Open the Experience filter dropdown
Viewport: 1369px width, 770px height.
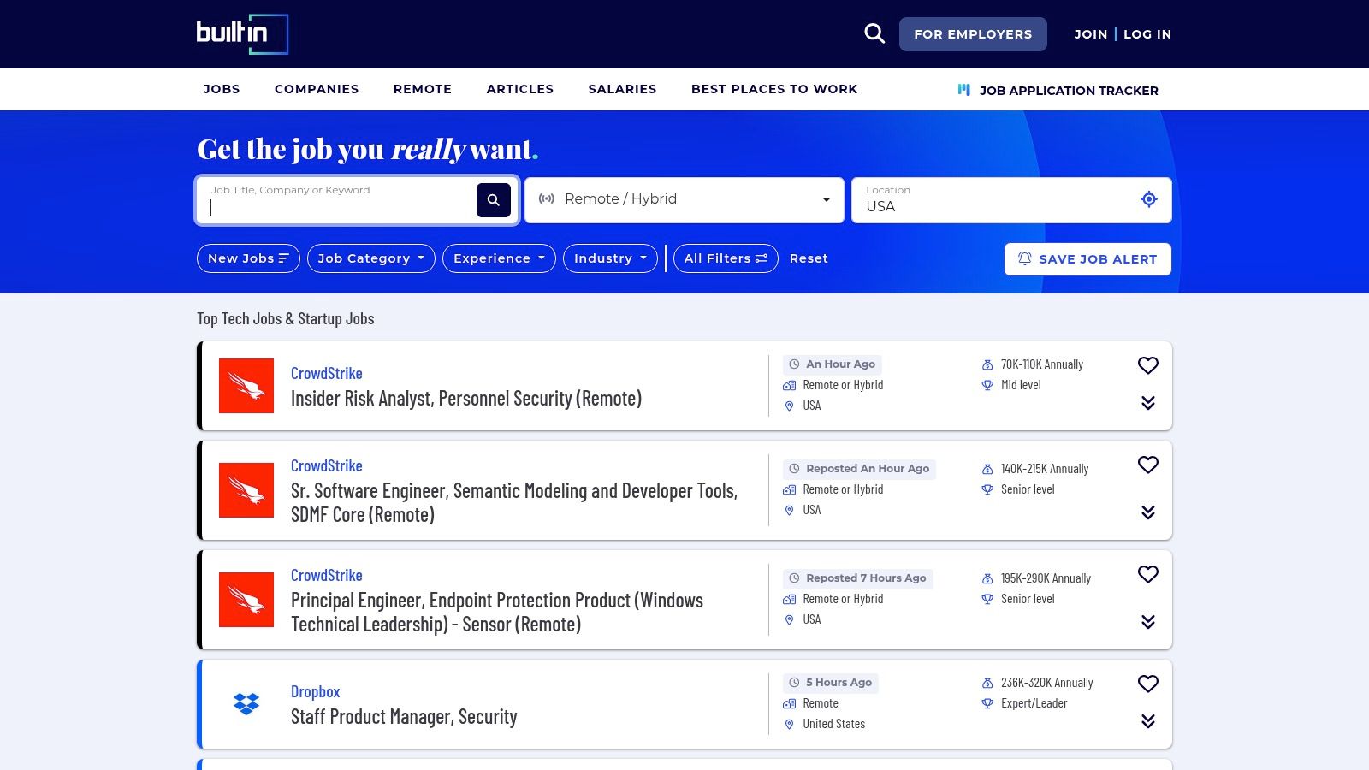499,258
